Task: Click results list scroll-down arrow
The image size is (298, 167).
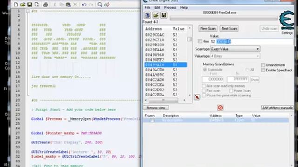Action: tap(190, 95)
